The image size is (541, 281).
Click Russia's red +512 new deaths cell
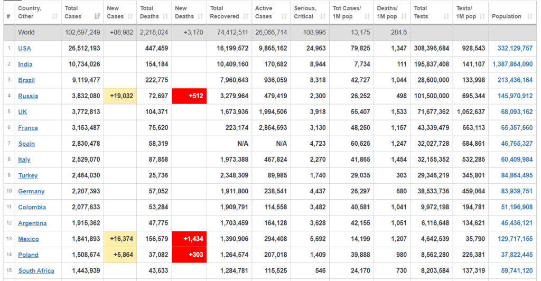[189, 96]
